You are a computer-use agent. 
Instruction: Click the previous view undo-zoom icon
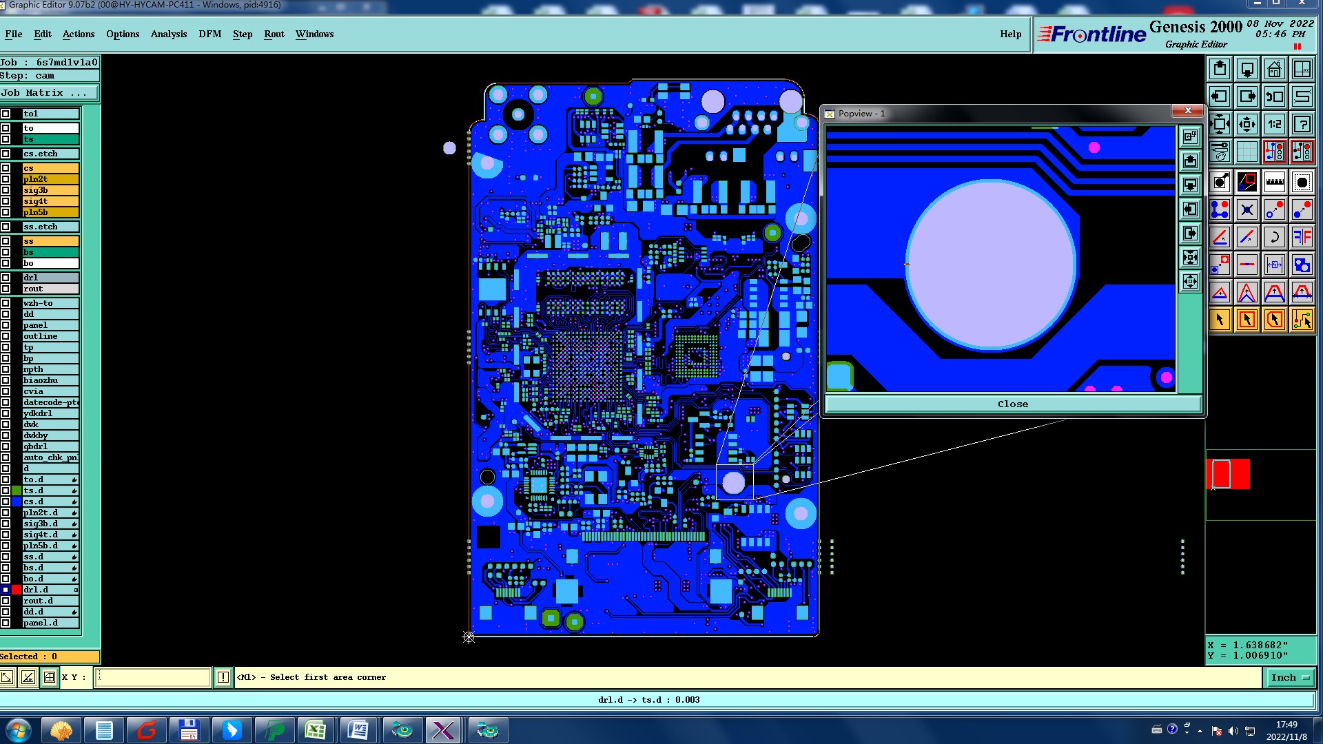point(1275,96)
